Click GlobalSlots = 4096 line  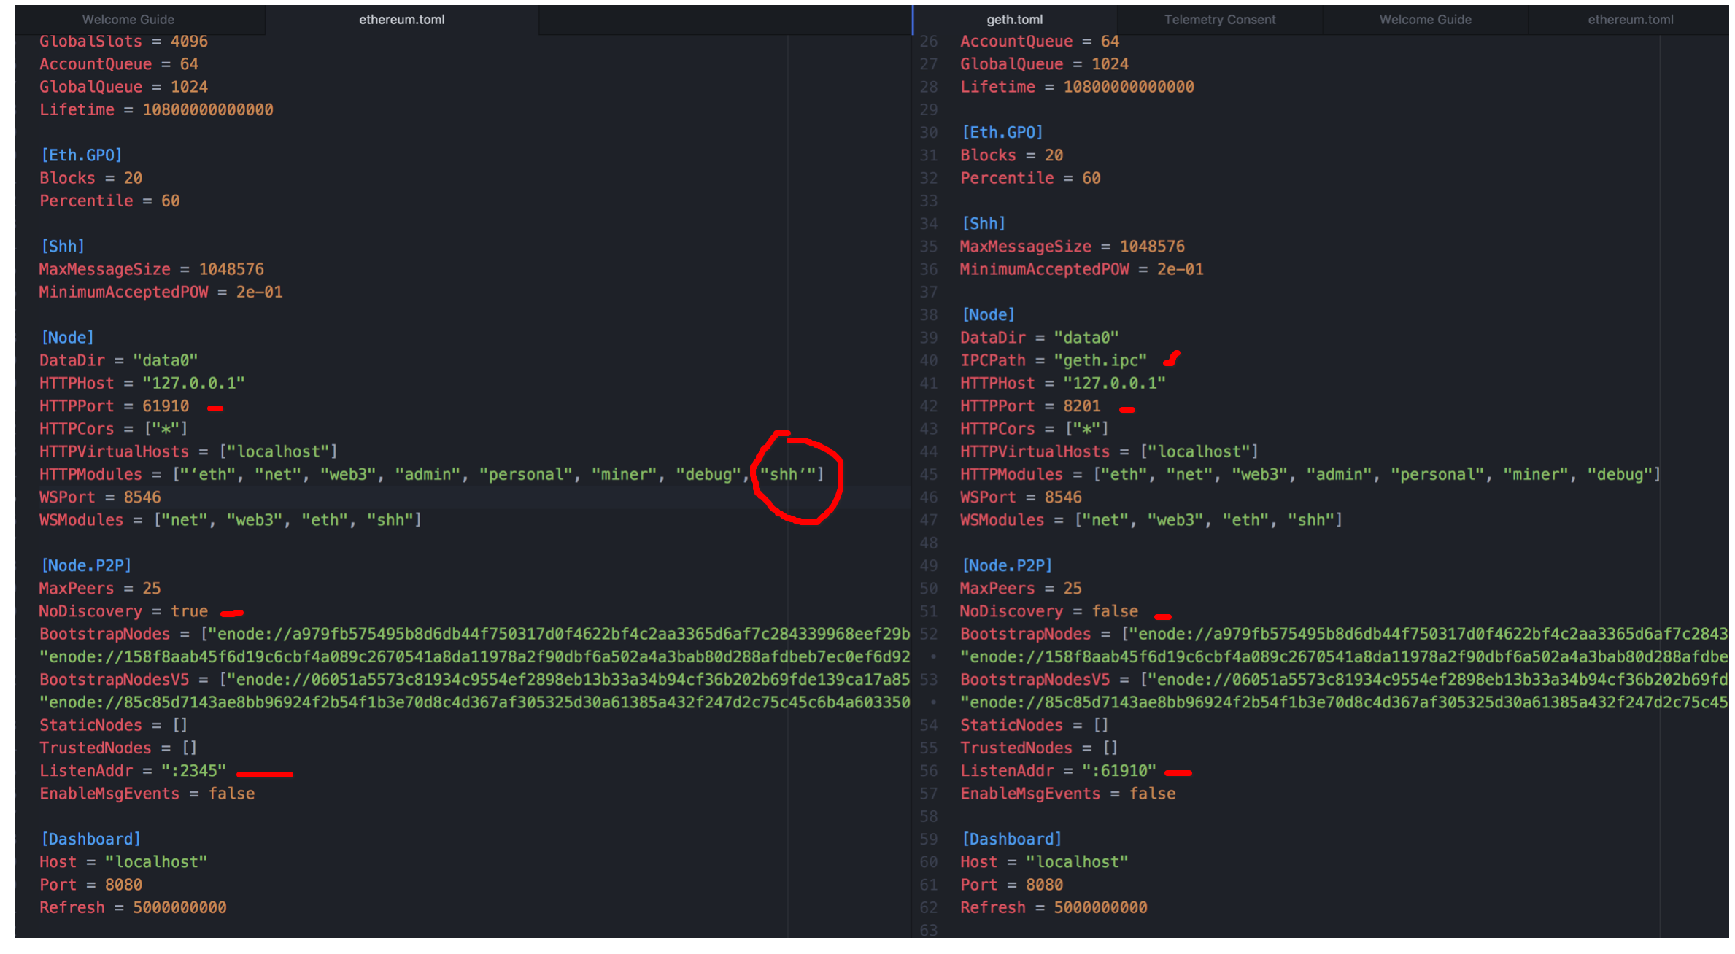123,42
